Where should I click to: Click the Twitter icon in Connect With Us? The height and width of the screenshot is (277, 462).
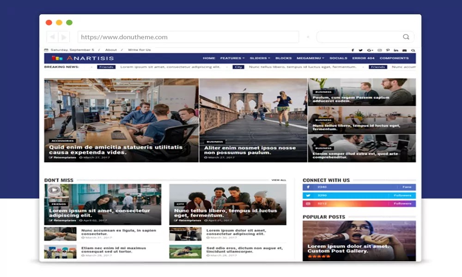click(308, 195)
